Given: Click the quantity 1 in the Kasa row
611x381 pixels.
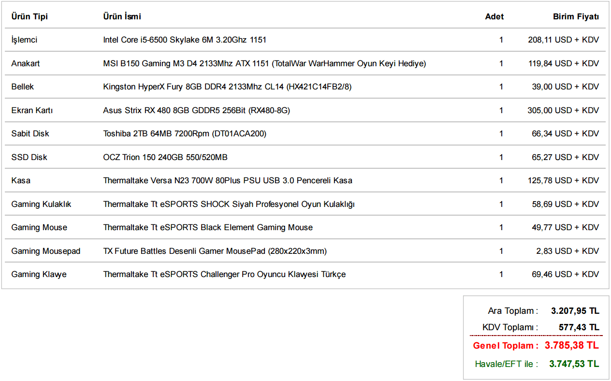Looking at the screenshot, I should (x=501, y=180).
